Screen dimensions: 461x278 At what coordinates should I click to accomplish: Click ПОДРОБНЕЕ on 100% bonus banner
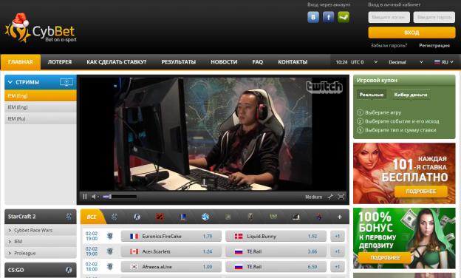pyautogui.click(x=385, y=258)
